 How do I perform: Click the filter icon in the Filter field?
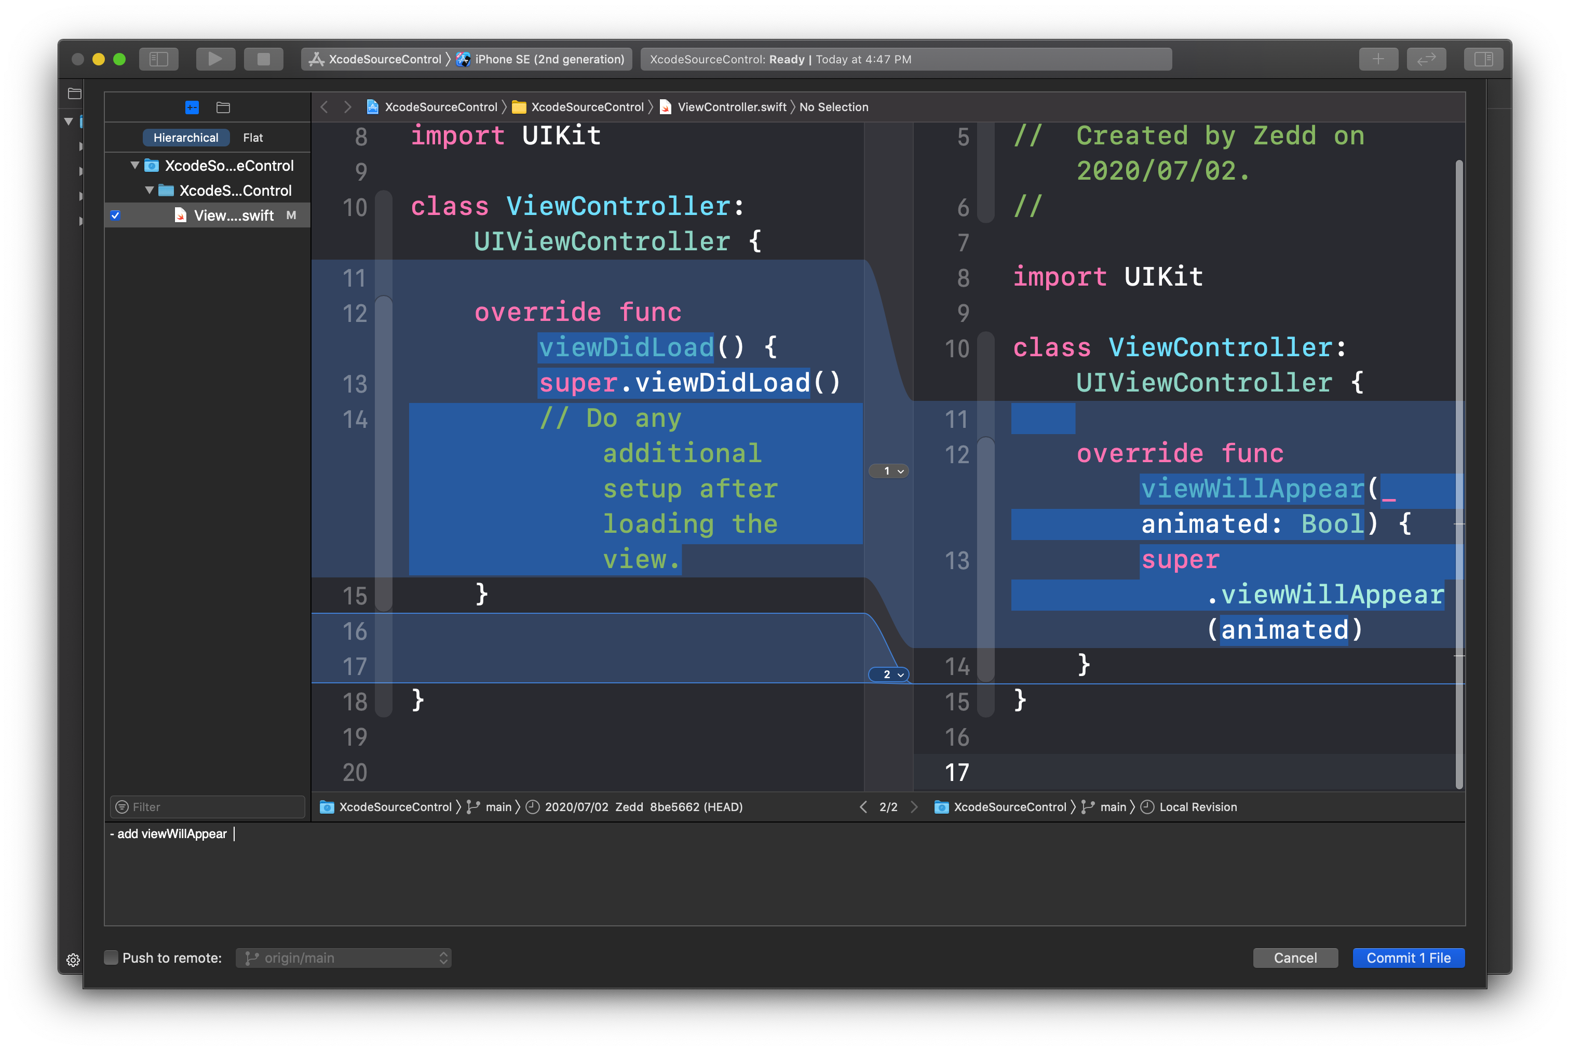122,806
